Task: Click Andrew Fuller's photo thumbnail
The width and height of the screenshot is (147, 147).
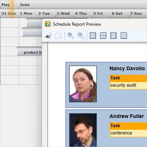Action: click(83, 130)
